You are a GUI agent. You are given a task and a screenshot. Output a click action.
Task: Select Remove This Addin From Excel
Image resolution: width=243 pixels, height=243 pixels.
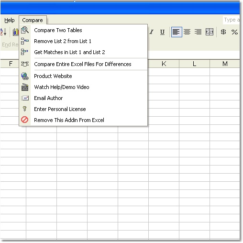point(83,120)
